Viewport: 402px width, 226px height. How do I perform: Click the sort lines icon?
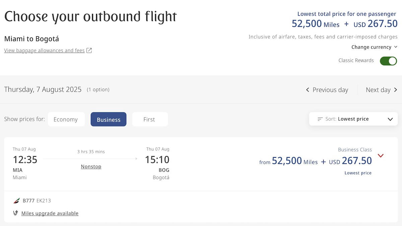coord(320,119)
